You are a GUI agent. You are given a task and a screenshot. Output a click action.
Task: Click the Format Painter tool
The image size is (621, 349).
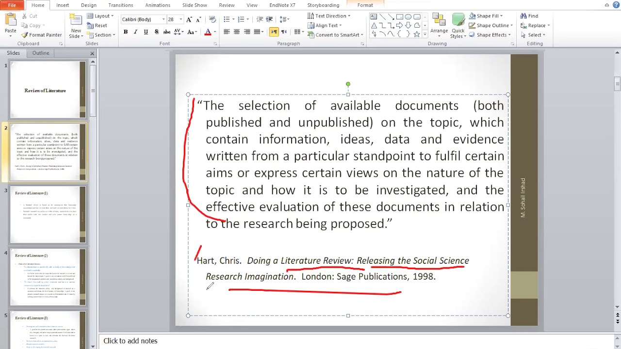pos(41,35)
